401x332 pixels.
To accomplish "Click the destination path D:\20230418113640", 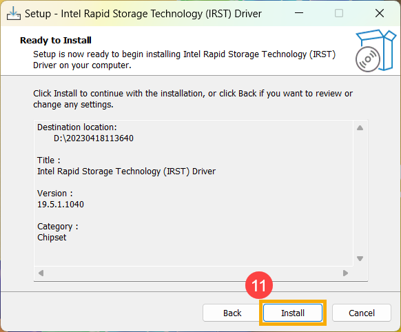I will click(x=94, y=138).
